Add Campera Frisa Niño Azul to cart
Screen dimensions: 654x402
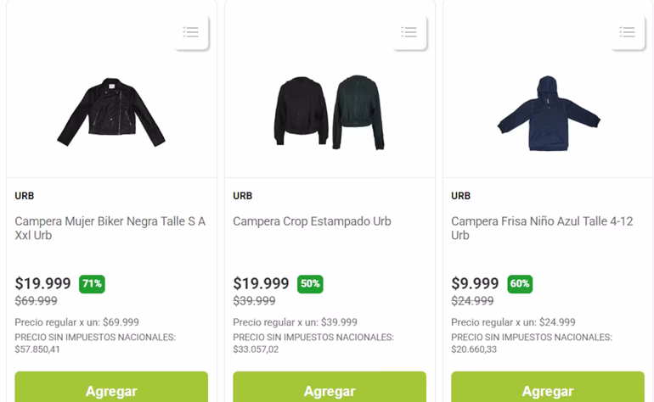[548, 390]
